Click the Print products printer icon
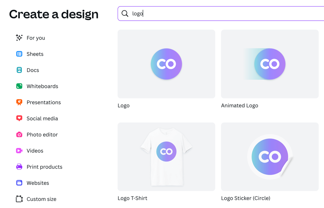The width and height of the screenshot is (324, 208). point(19,167)
